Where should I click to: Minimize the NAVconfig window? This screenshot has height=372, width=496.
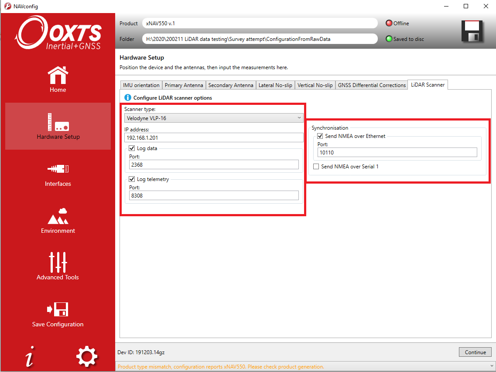coord(446,7)
